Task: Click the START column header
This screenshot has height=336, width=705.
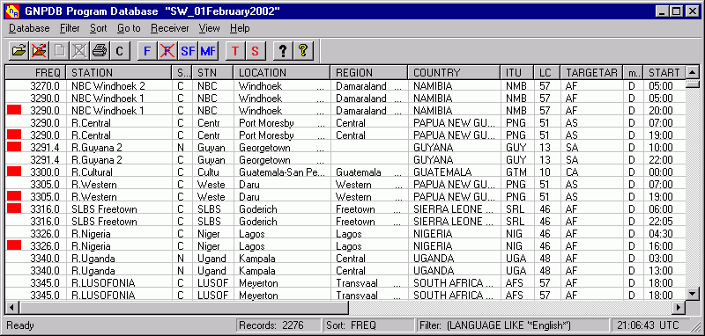Action: click(x=664, y=72)
